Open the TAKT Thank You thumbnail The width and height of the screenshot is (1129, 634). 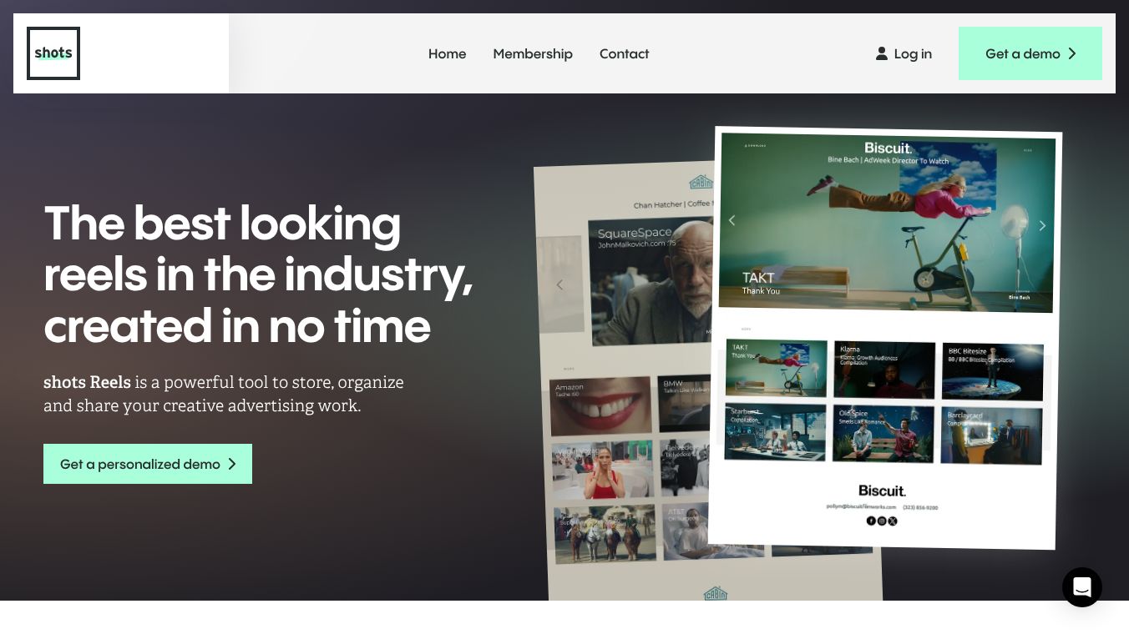[x=777, y=368]
